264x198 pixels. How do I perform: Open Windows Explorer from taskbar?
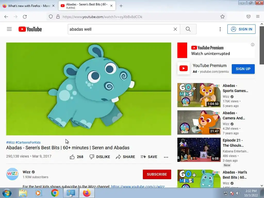[23, 193]
